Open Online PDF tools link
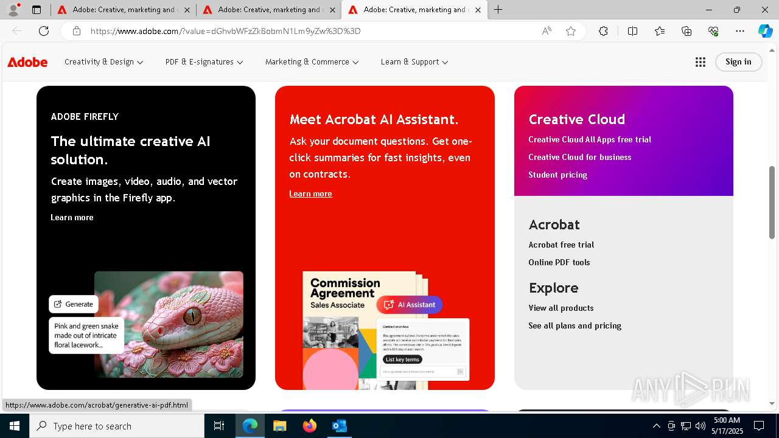The image size is (779, 438). click(559, 262)
